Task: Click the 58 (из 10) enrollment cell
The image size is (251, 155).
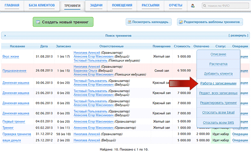Action: (x=64, y=134)
